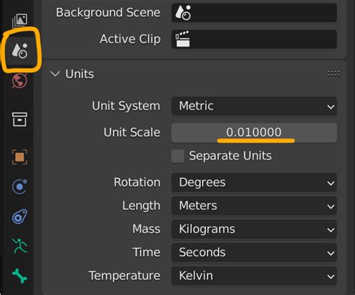Open the Mass Kilograms dropdown

[x=254, y=229]
